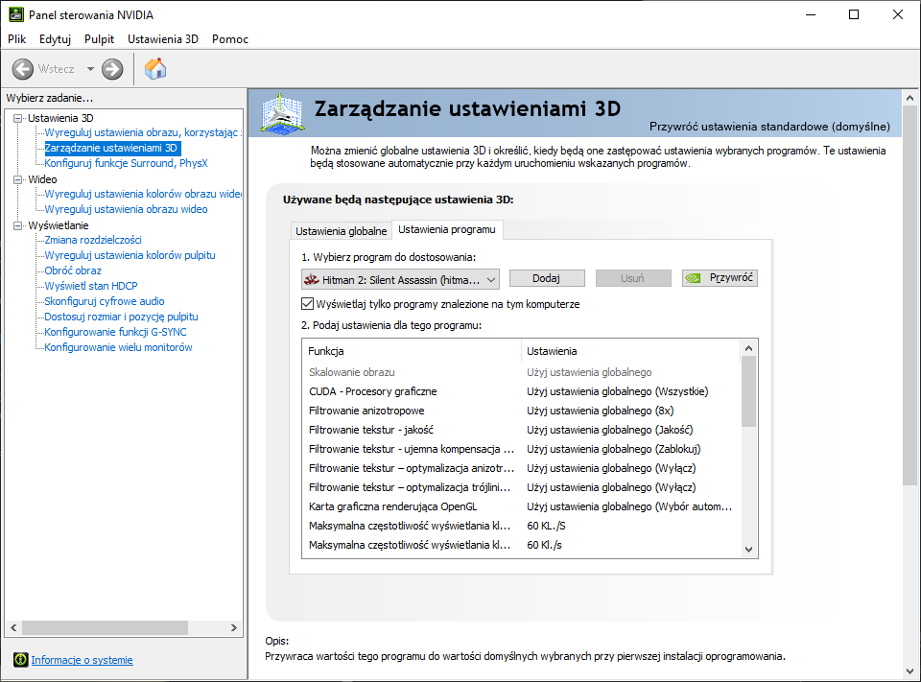Collapse the Ustawienia 3D tree node
Viewport: 921px width, 682px height.
(18, 118)
